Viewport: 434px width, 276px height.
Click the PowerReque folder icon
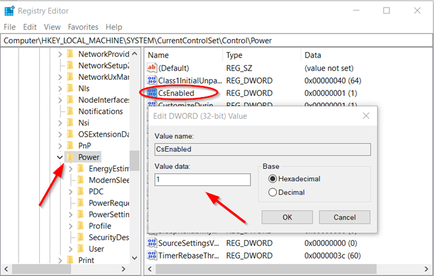[81, 203]
